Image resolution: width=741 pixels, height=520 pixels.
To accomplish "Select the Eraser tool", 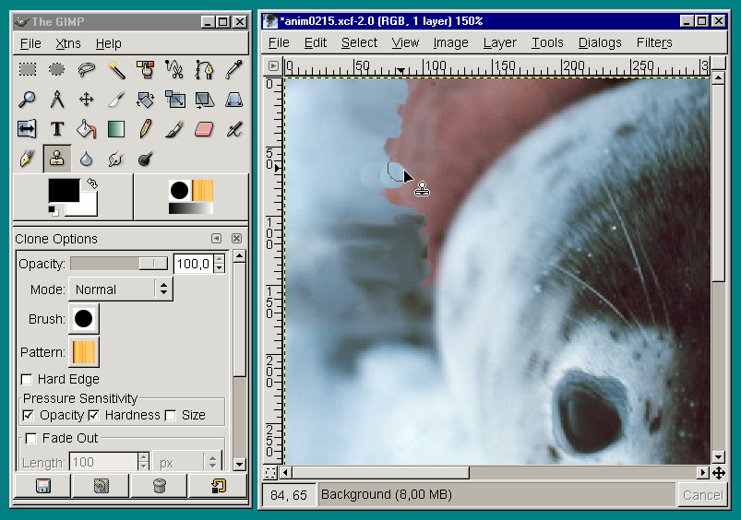I will 204,129.
